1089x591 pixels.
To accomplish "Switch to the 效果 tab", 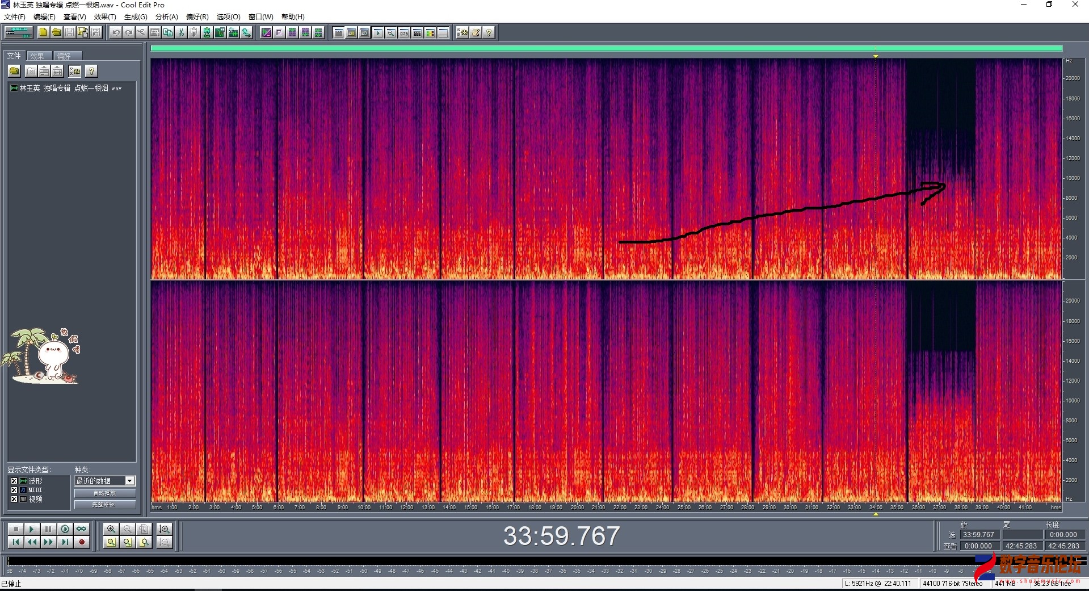I will (37, 56).
